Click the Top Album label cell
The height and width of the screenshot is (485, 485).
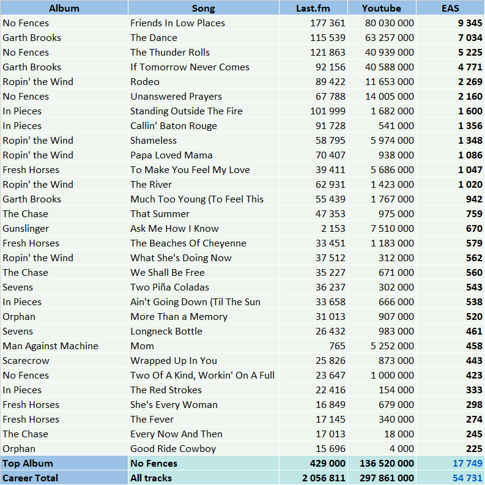click(64, 464)
